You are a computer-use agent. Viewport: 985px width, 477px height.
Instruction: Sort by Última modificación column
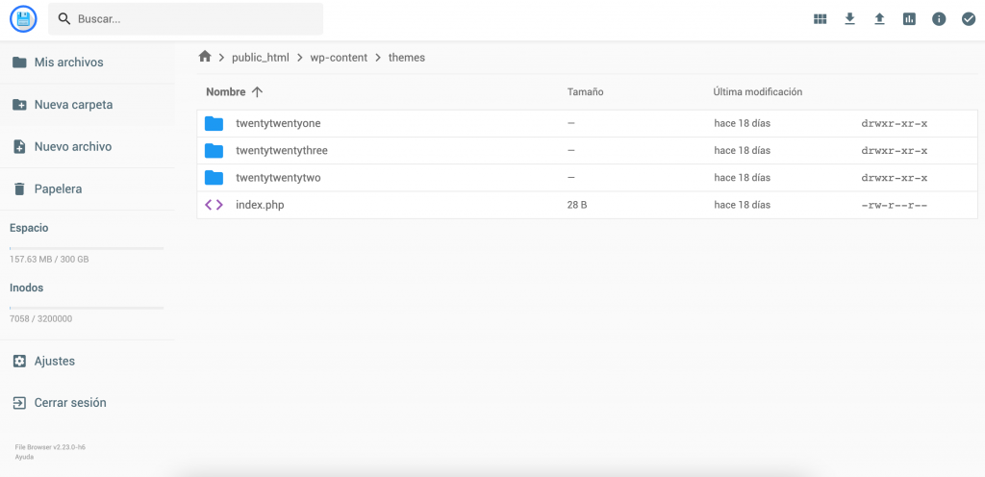pyautogui.click(x=757, y=92)
